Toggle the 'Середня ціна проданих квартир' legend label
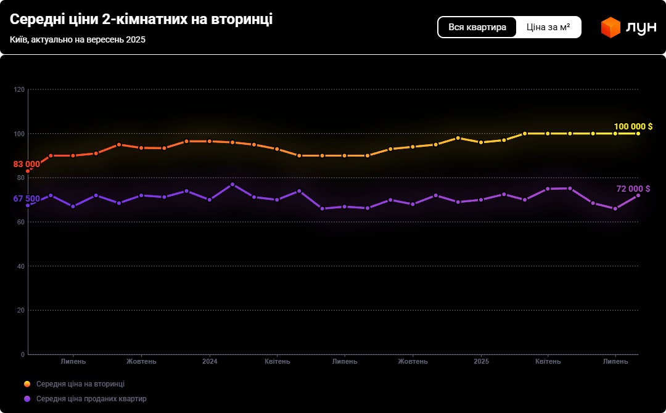Image resolution: width=666 pixels, height=413 pixels. (91, 399)
